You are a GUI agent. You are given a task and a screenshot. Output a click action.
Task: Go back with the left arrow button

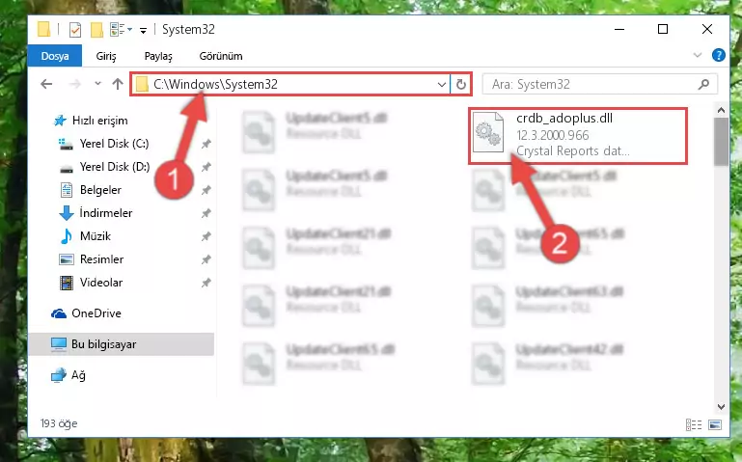pos(46,84)
